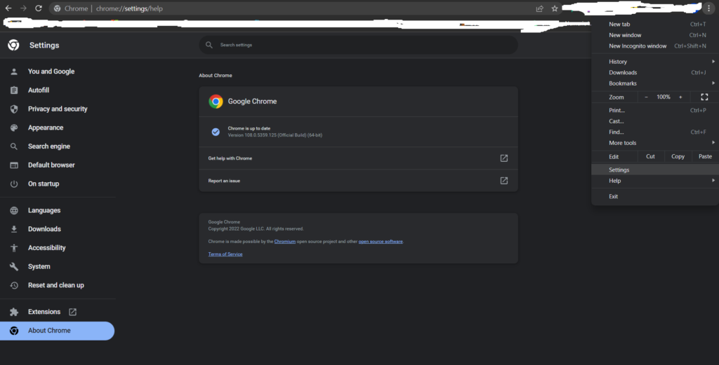Click the Reset and clean up icon

point(14,285)
